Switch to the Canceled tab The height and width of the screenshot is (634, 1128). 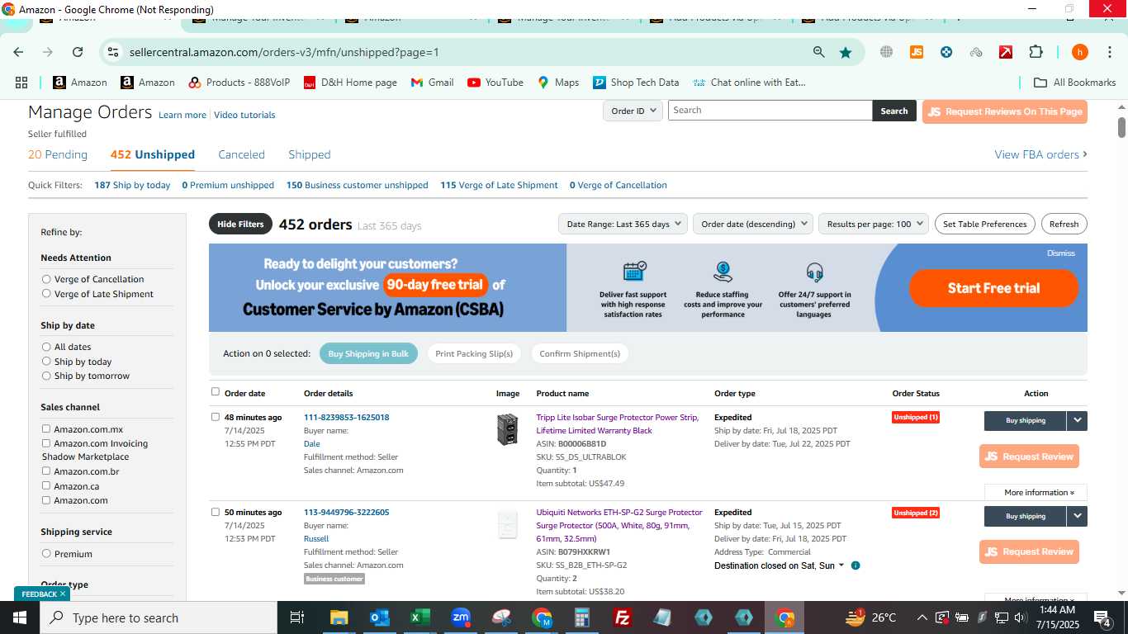coord(241,154)
